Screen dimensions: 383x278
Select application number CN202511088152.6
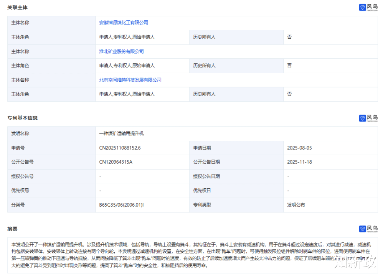click(x=120, y=148)
